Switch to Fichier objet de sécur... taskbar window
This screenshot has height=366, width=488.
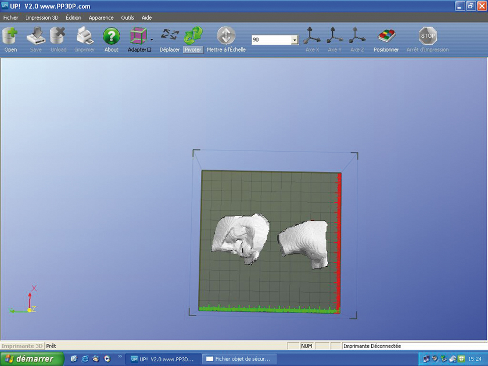pyautogui.click(x=238, y=359)
